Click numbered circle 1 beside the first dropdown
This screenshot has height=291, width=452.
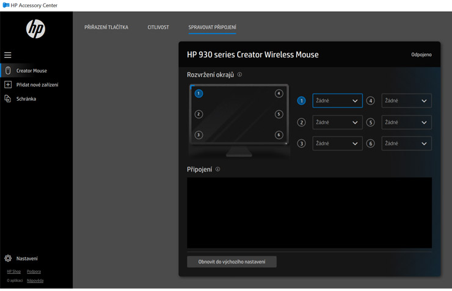[302, 101]
